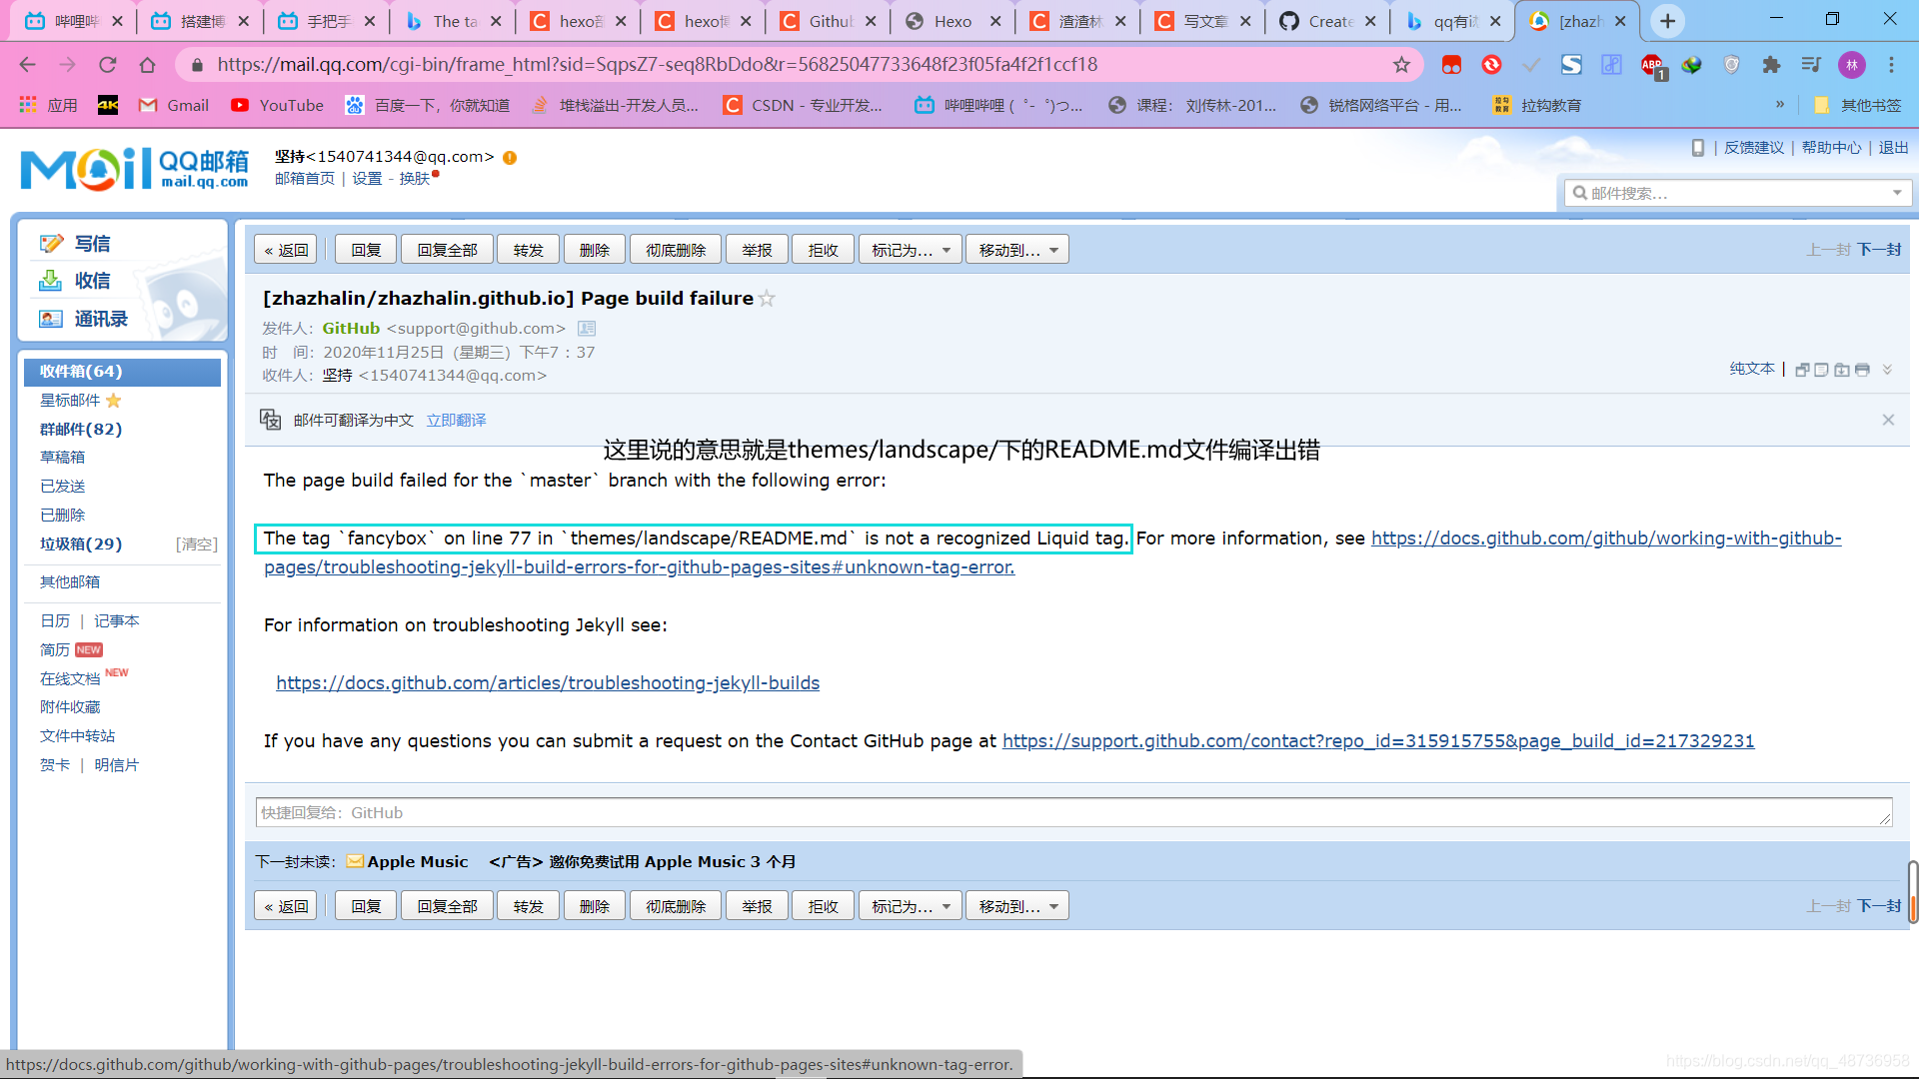Navigate back in browser history
Viewport: 1919px width, 1079px height.
pos(27,65)
